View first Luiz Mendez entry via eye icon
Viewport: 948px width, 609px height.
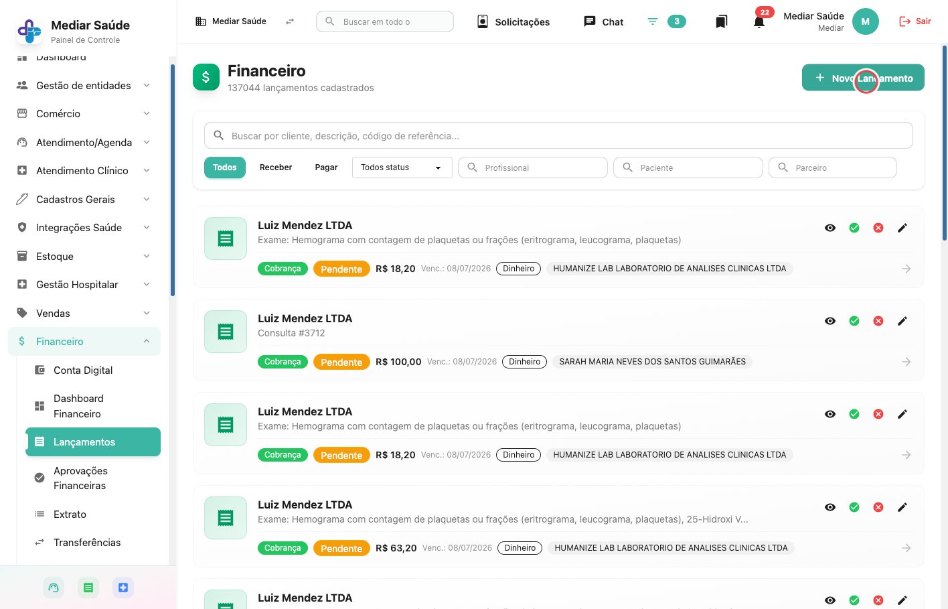click(829, 228)
